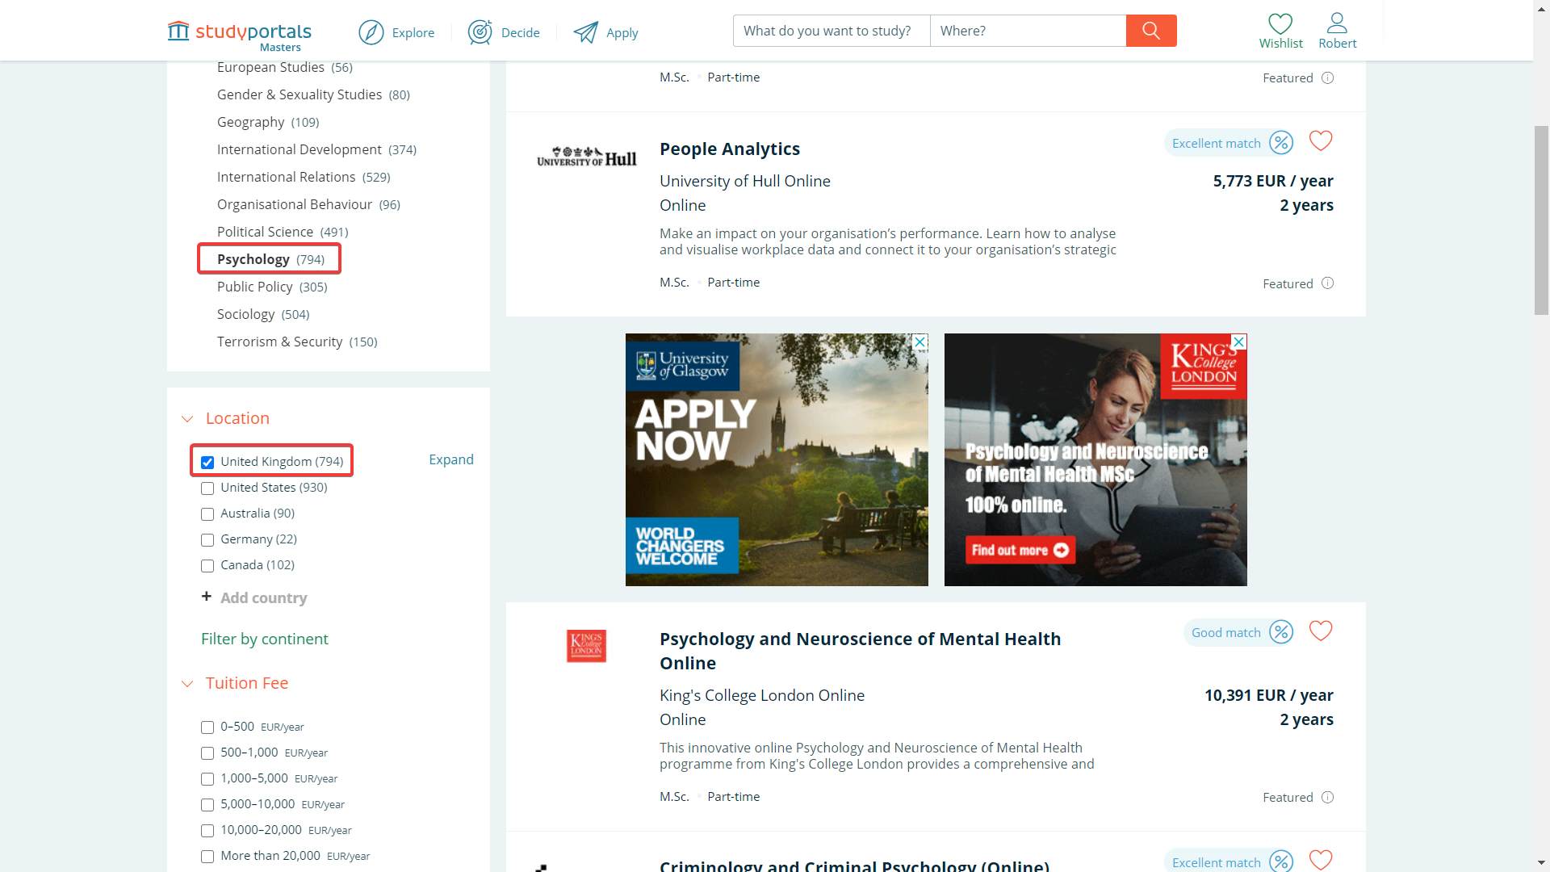The width and height of the screenshot is (1550, 872).
Task: Add Criminology and Criminal Psychology to wishlist
Action: pos(1321,860)
